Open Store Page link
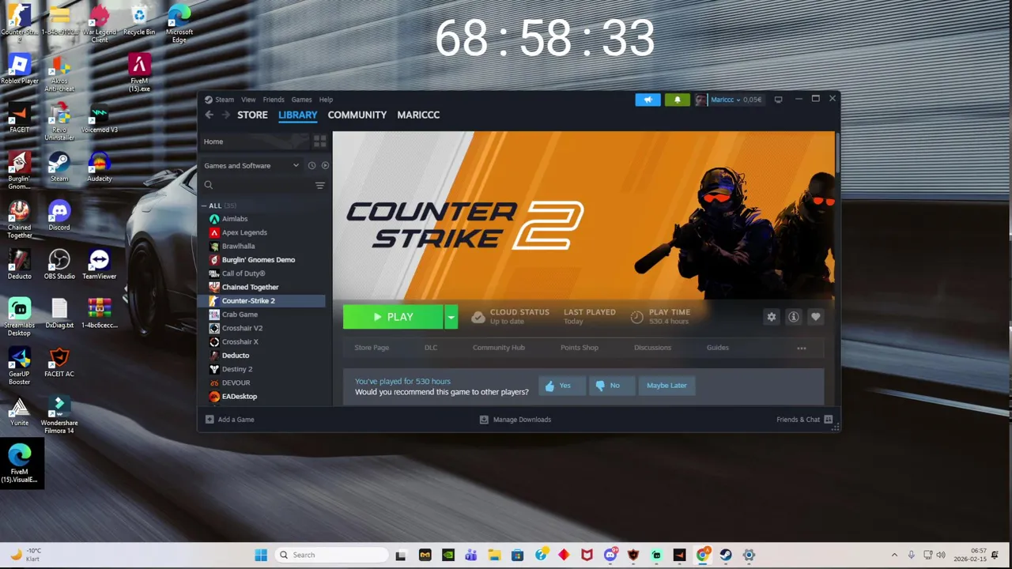Viewport: 1012px width, 569px height. pos(372,348)
